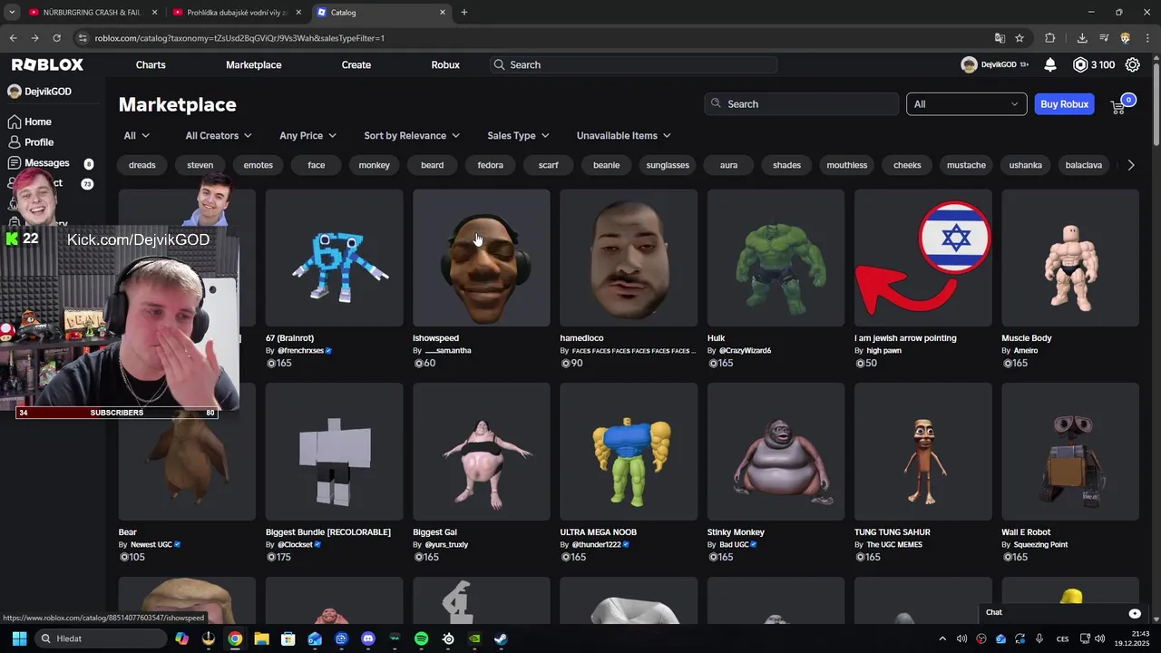Open the All combo box beside search
This screenshot has width=1161, height=653.
point(966,104)
